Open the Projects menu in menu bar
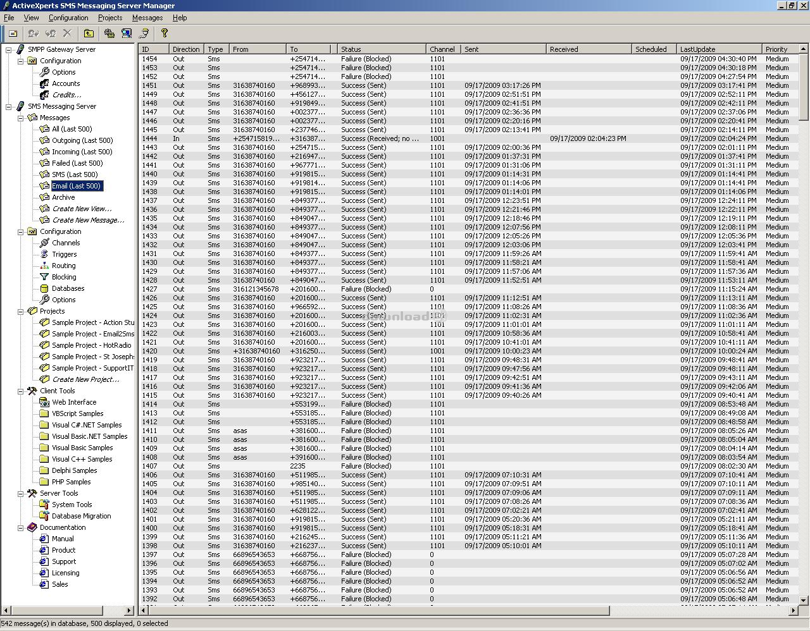The height and width of the screenshot is (631, 810). [x=109, y=18]
